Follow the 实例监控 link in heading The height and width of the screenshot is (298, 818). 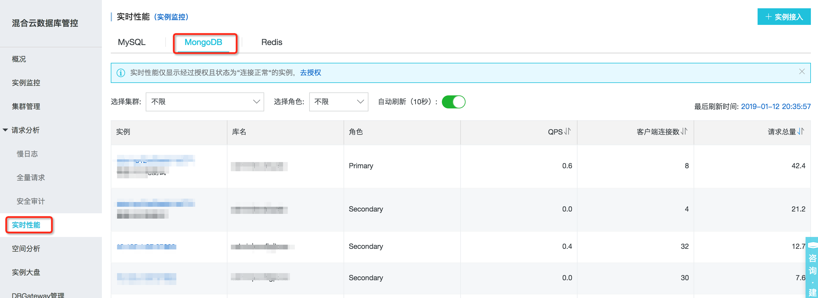coord(171,17)
